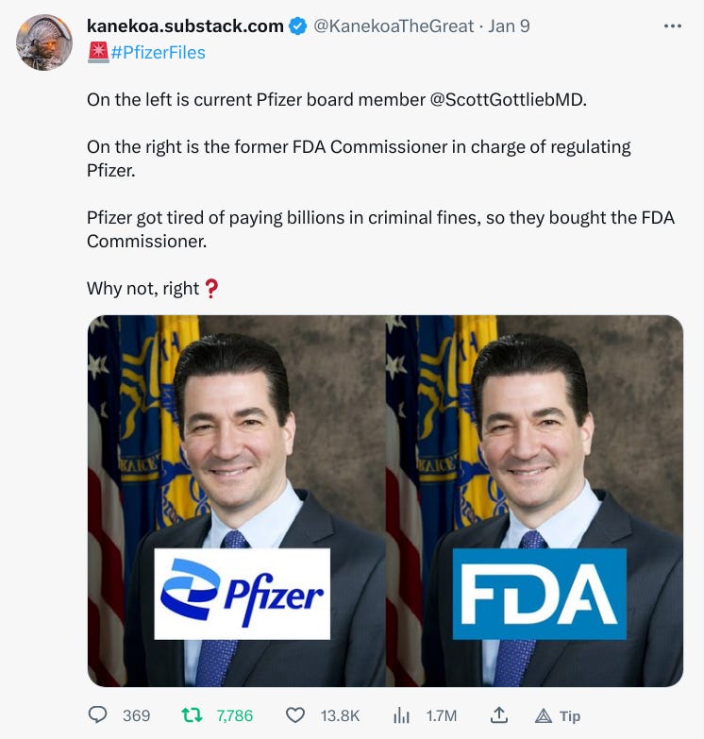Open the right photo with FDA logo

point(534,500)
